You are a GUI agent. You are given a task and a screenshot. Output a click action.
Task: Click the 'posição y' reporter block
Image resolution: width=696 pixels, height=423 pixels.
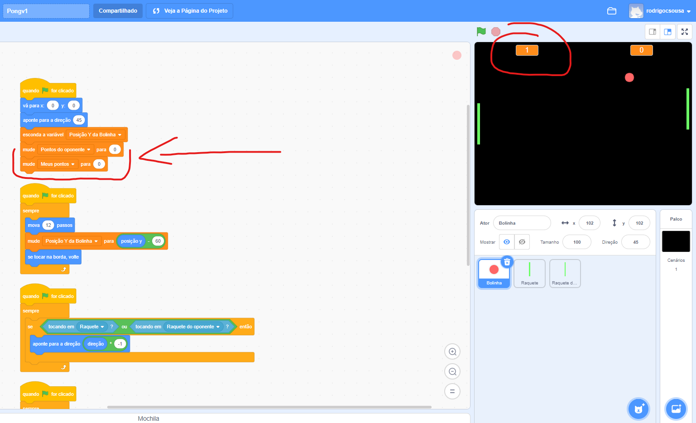pyautogui.click(x=131, y=241)
